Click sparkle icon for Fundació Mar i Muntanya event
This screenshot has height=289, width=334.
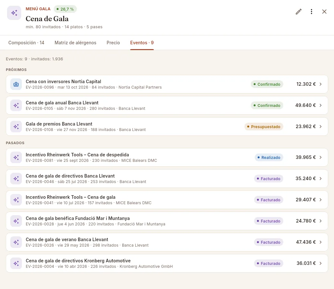pos(16,221)
